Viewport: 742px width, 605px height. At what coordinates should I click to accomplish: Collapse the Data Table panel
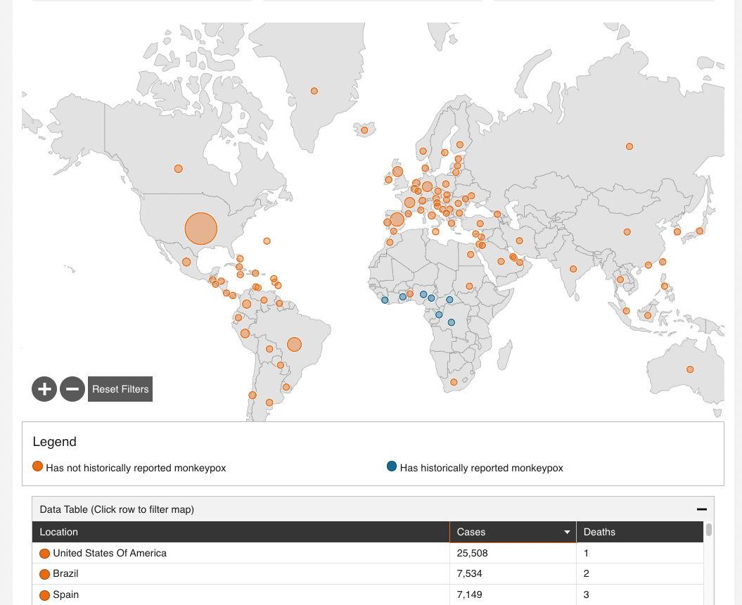click(x=701, y=509)
